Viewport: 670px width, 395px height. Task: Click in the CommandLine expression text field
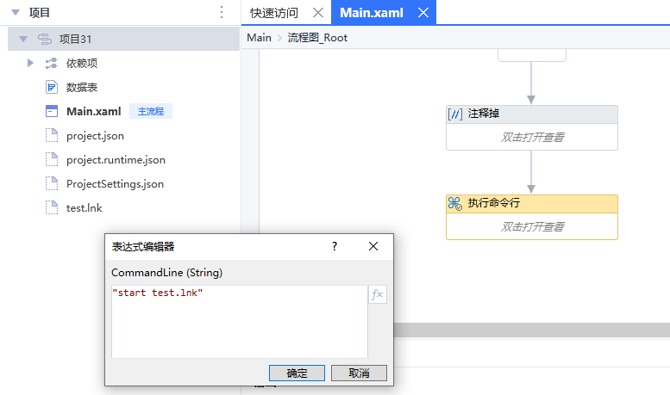coord(239,321)
